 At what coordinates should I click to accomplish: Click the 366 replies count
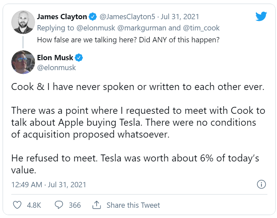click(75, 205)
